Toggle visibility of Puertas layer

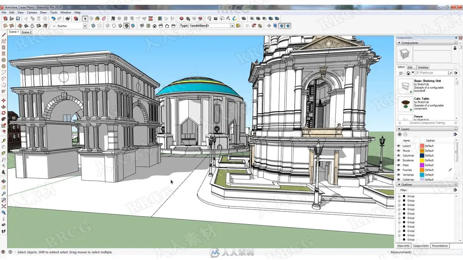(x=399, y=170)
